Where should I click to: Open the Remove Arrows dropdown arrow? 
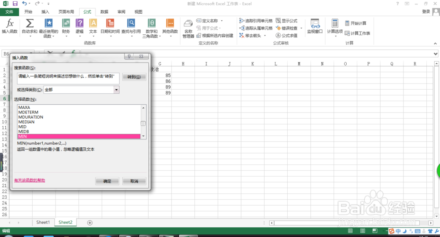tap(265, 36)
